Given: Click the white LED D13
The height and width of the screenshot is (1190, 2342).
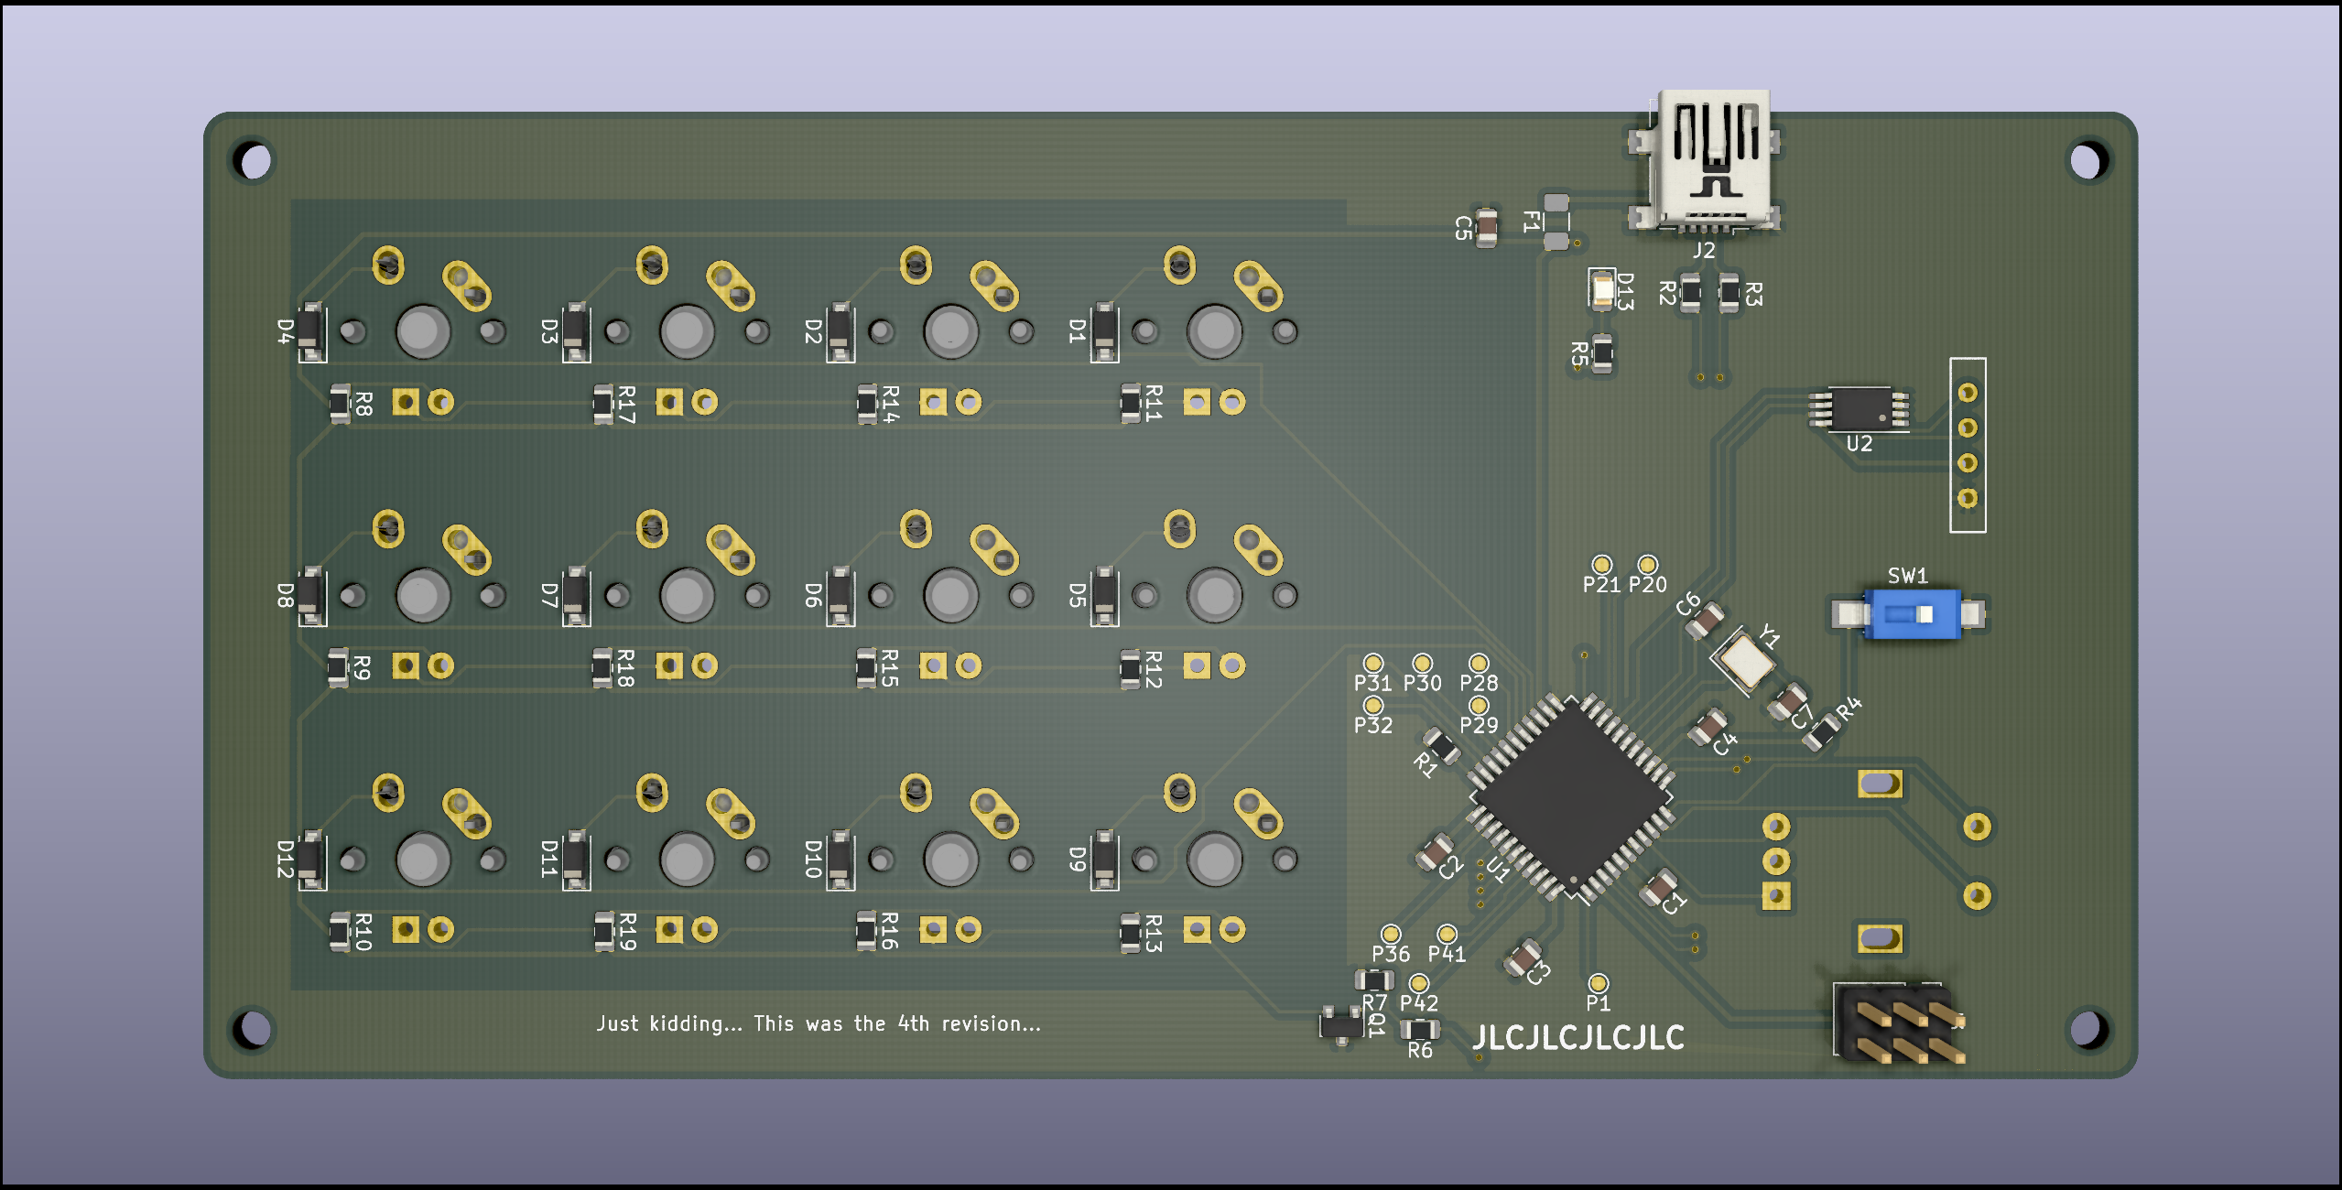Looking at the screenshot, I should pyautogui.click(x=1602, y=289).
